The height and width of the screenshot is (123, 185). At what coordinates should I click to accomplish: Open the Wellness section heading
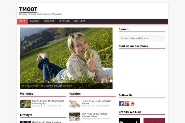pyautogui.click(x=27, y=94)
